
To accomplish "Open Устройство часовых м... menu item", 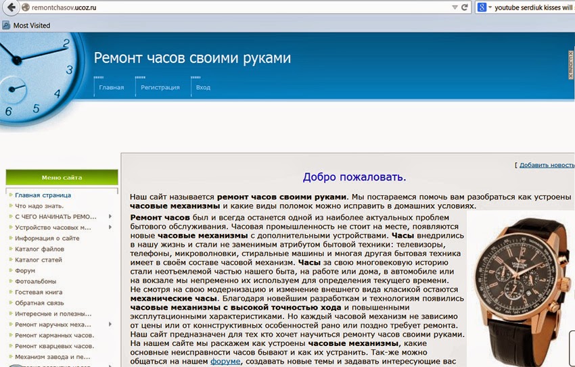I will click(53, 228).
